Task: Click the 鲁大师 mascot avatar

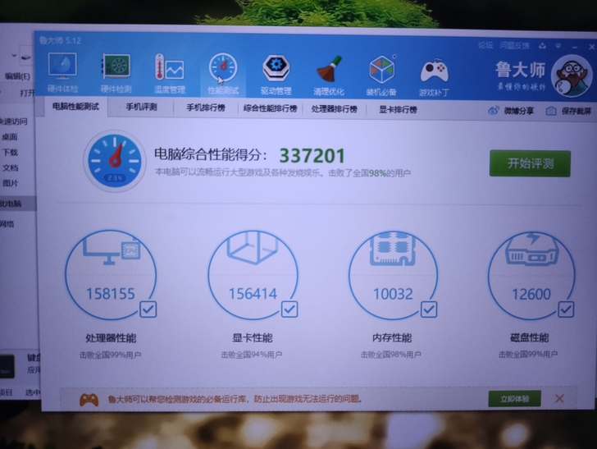Action: [572, 76]
